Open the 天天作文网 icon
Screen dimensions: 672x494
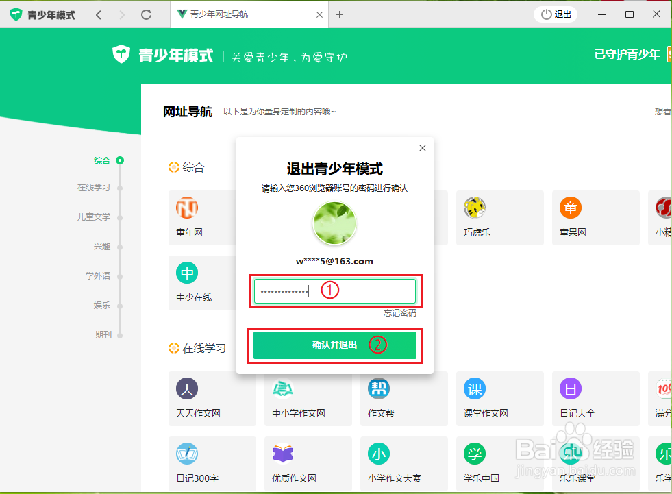point(186,388)
